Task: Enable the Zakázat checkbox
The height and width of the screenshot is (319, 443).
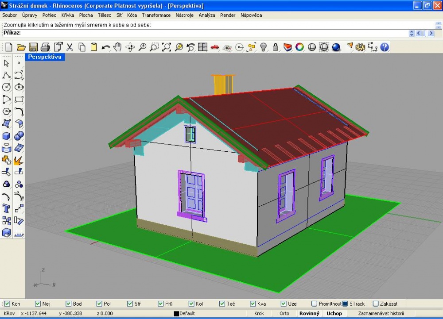Action: tap(376, 304)
